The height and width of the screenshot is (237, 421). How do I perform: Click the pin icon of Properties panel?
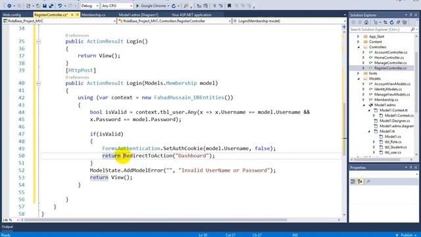[x=410, y=167]
